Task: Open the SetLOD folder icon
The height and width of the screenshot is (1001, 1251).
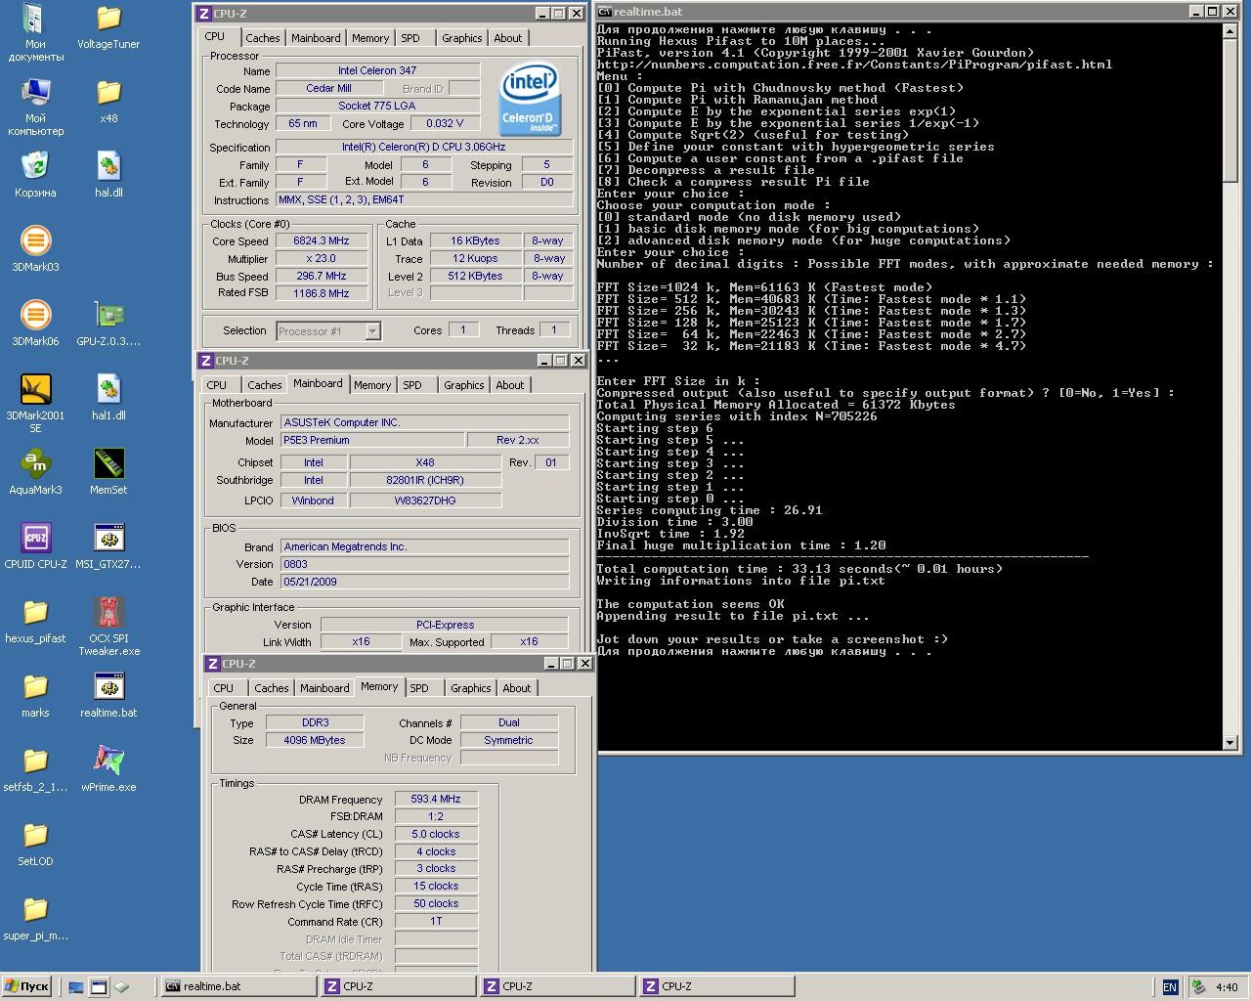Action: pyautogui.click(x=35, y=844)
